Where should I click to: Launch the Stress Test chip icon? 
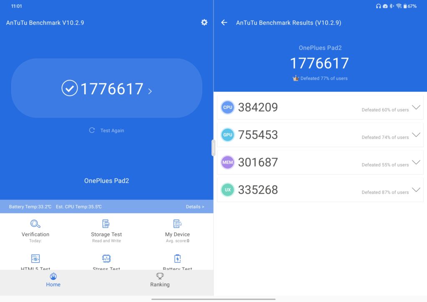[x=106, y=259]
